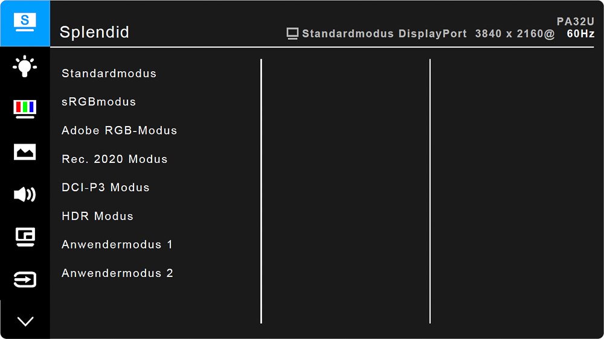Viewport: 604px width, 339px height.
Task: Open the Color settings RGB icon
Action: coord(25,109)
